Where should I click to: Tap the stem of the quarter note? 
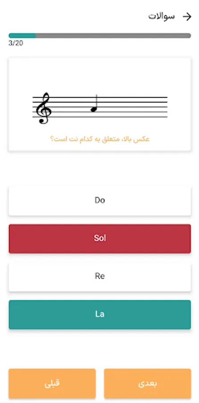click(x=97, y=101)
